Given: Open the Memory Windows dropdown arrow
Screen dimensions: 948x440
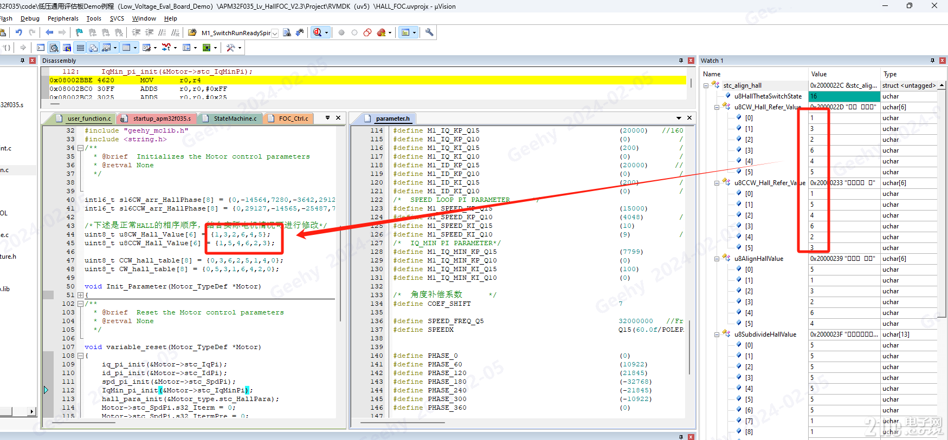Looking at the screenshot, I should pos(135,48).
